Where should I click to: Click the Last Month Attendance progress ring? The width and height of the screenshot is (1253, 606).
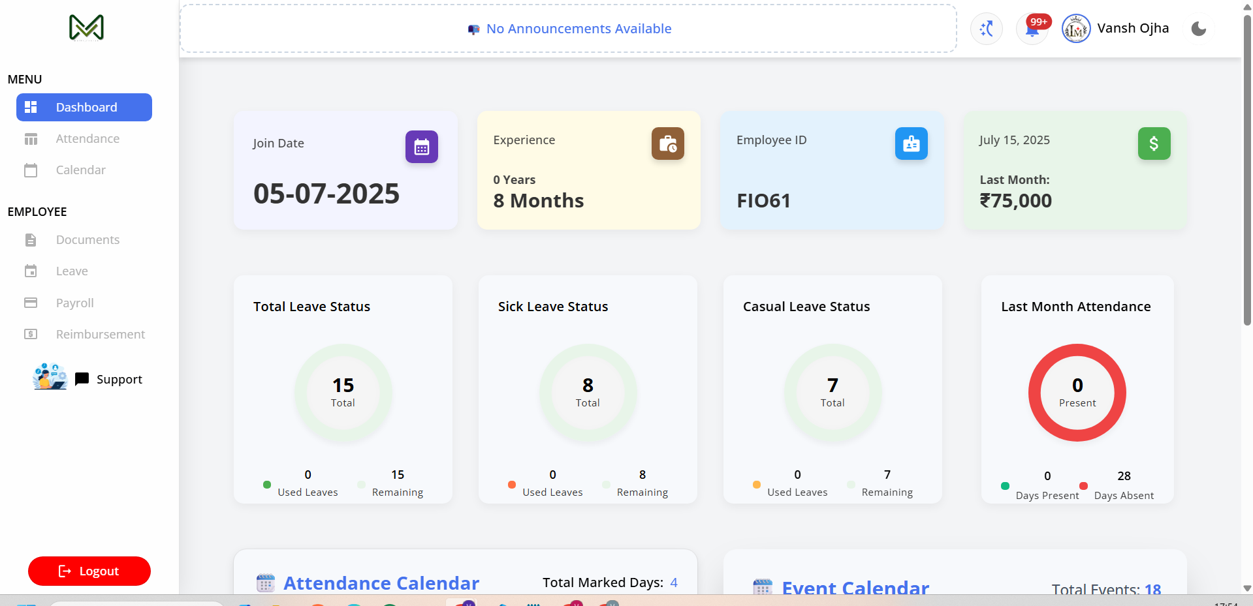pyautogui.click(x=1077, y=393)
